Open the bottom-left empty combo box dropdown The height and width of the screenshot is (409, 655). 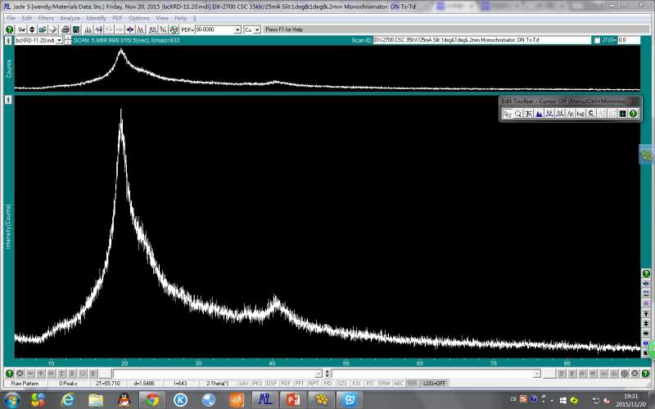click(318, 374)
